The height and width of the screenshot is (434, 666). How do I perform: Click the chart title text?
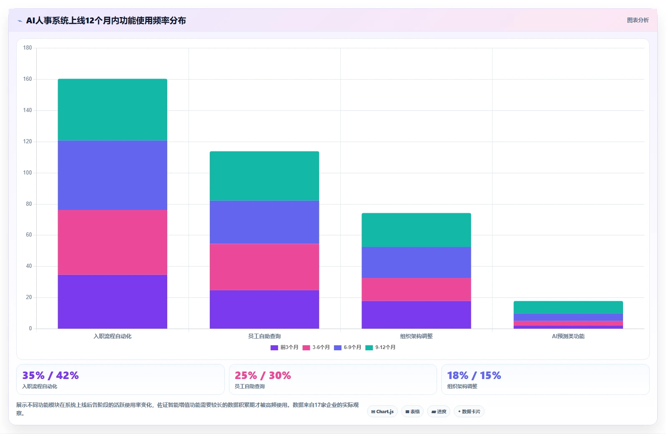click(106, 20)
